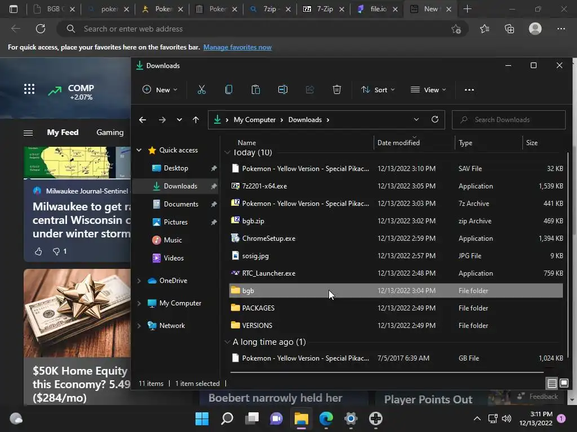Click the New button in toolbar

(159, 90)
